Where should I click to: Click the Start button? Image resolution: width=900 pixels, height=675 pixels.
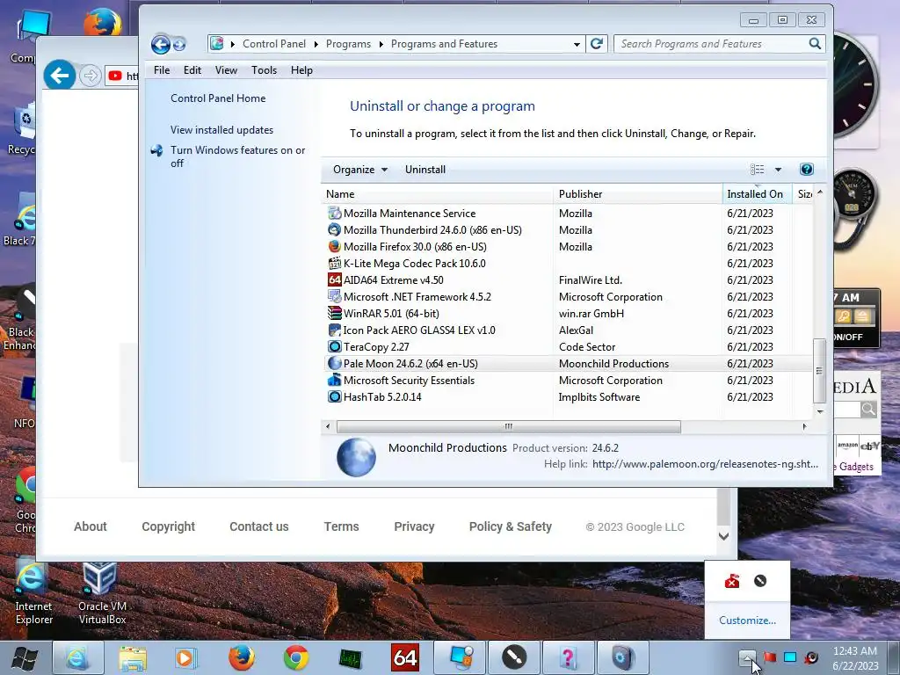(x=25, y=658)
